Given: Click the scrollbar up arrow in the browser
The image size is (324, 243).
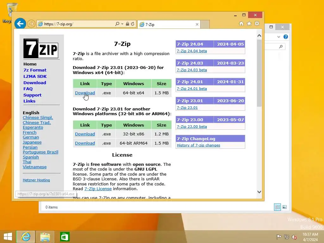Looking at the screenshot, I should point(259,36).
